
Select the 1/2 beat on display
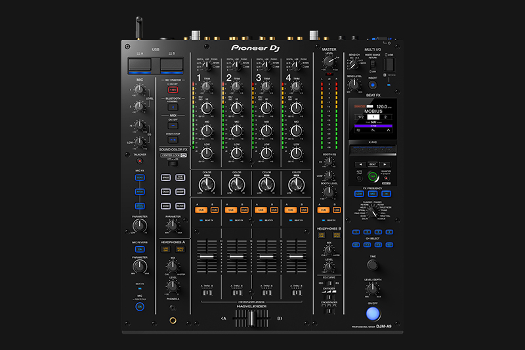coord(361,117)
